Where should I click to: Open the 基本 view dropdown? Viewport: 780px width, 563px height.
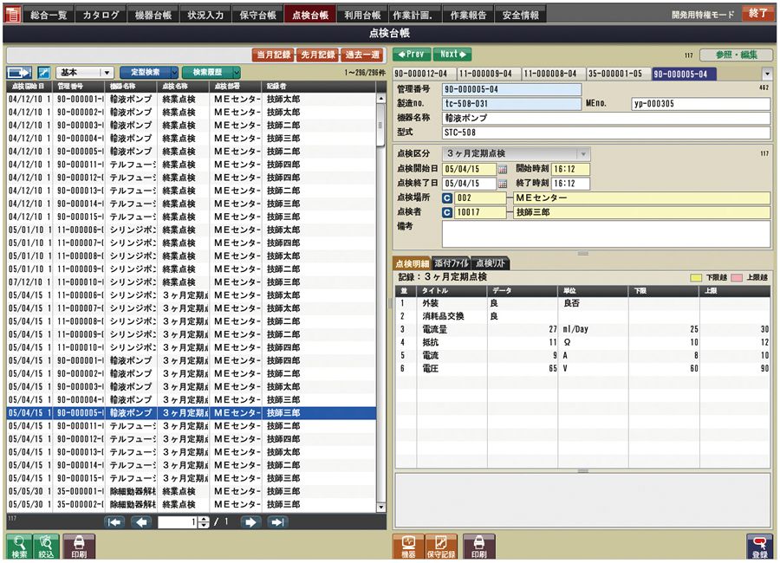point(85,73)
